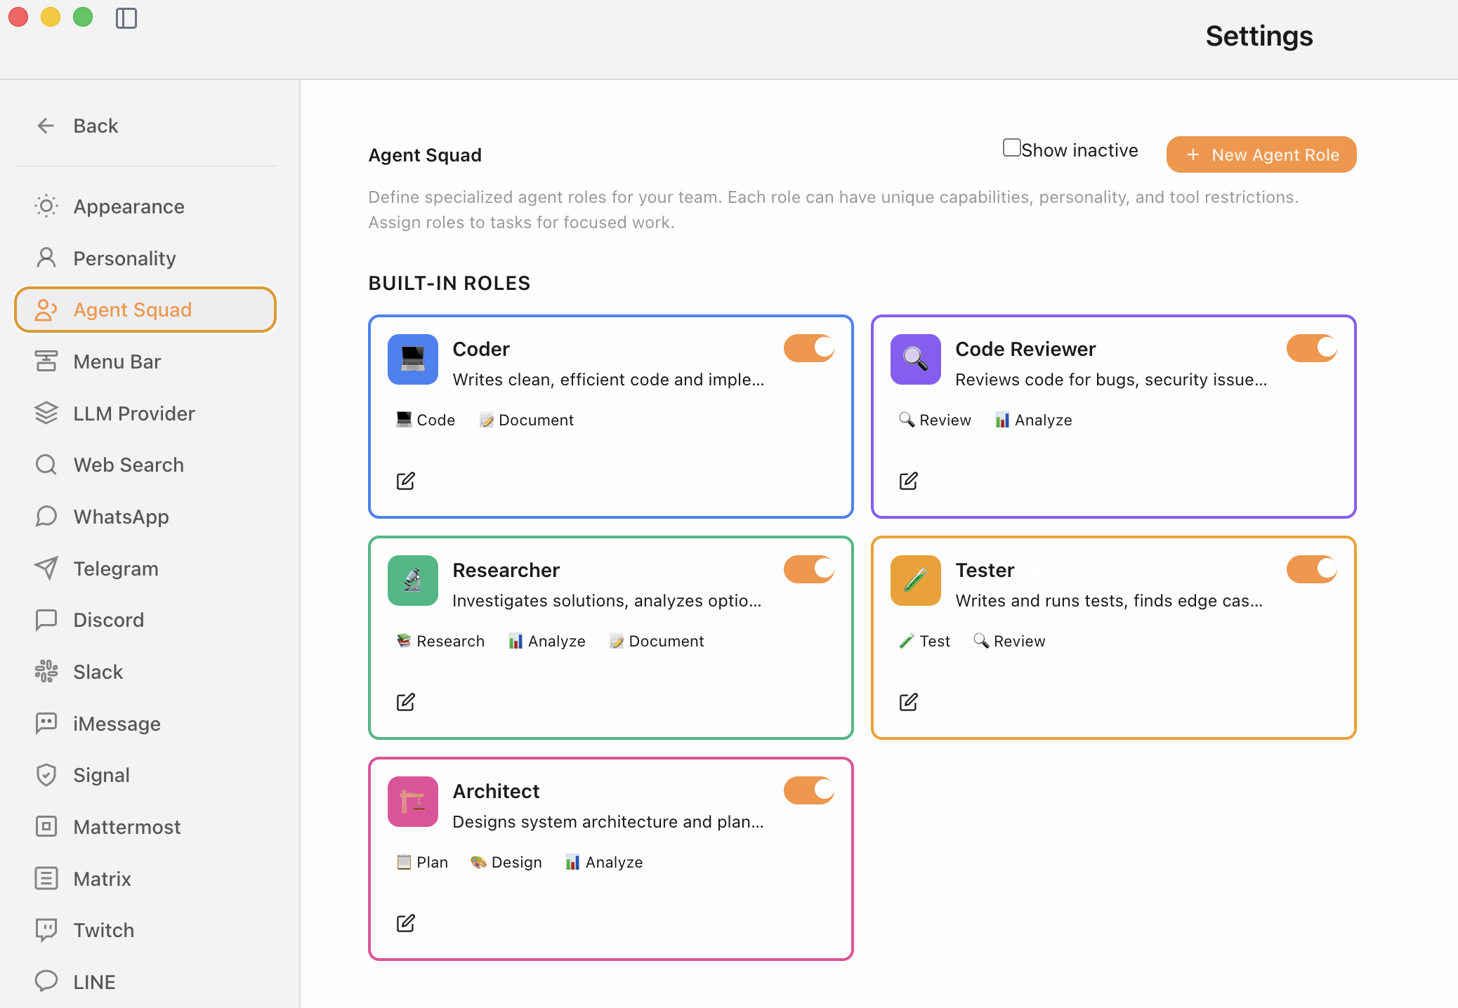Image resolution: width=1458 pixels, height=1008 pixels.
Task: Edit the Code Reviewer role
Action: pyautogui.click(x=908, y=481)
